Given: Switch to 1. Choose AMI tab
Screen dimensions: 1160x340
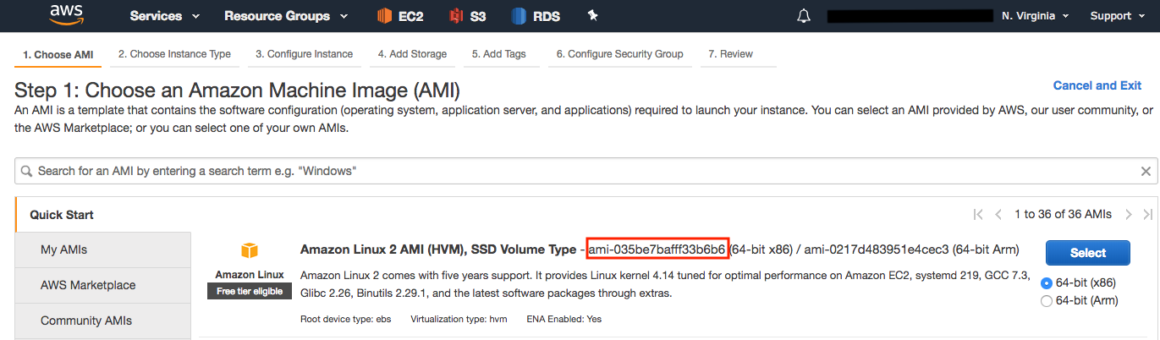Looking at the screenshot, I should click(58, 54).
